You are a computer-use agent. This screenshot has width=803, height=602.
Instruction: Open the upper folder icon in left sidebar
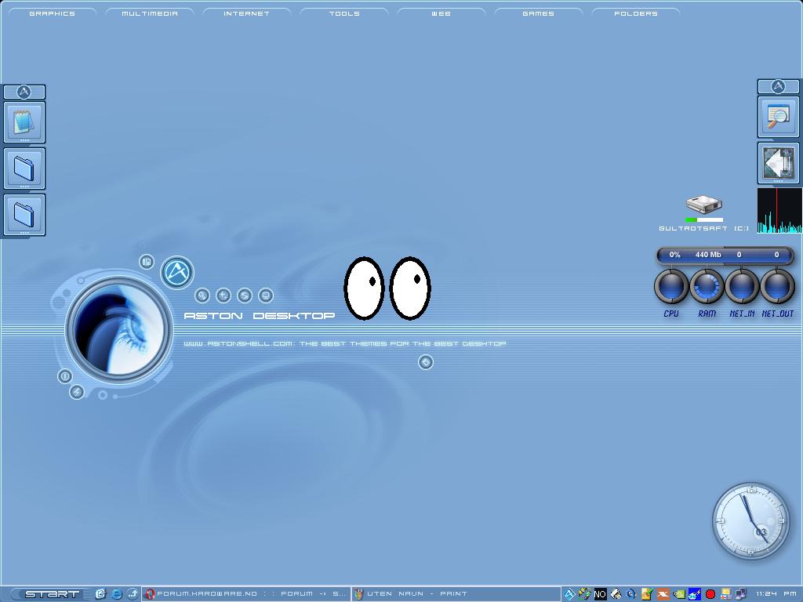(x=24, y=169)
